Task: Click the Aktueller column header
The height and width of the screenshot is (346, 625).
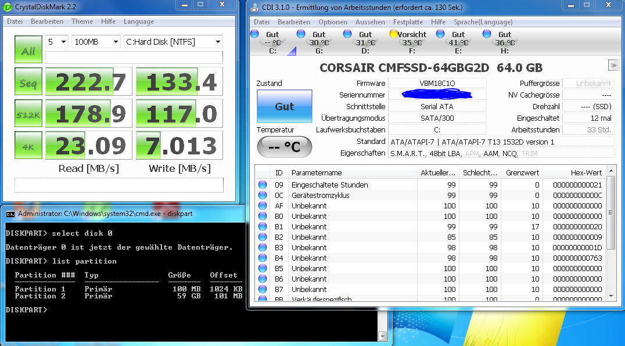Action: 437,172
